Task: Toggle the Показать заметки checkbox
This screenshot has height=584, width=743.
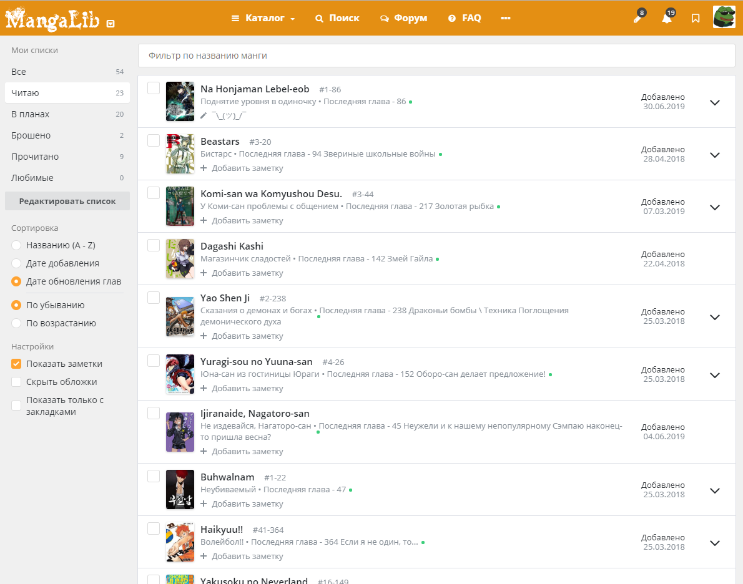Action: (x=16, y=364)
